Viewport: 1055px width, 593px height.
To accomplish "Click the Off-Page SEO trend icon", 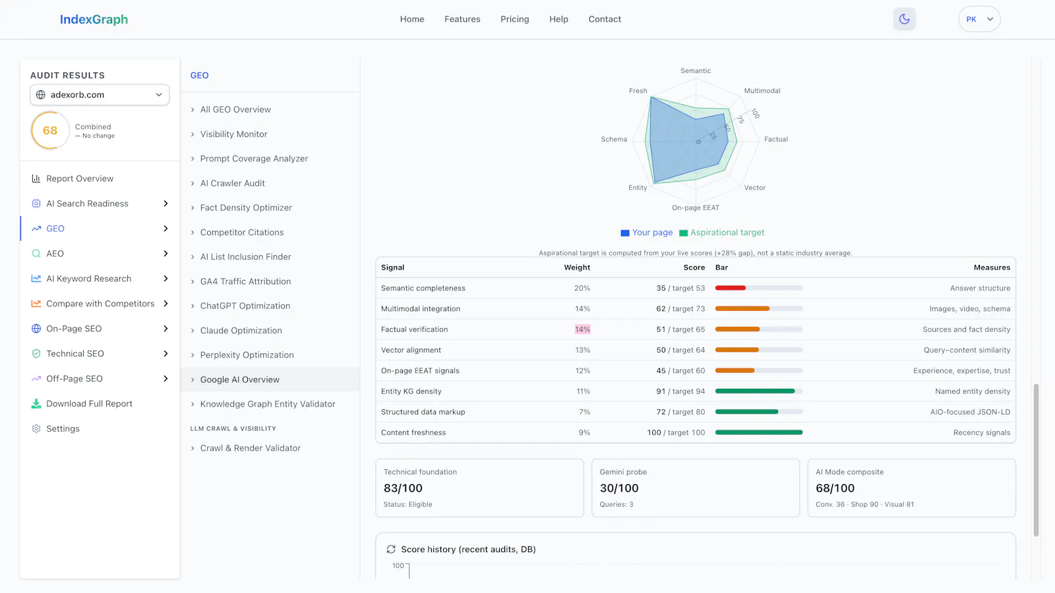I will pos(36,379).
